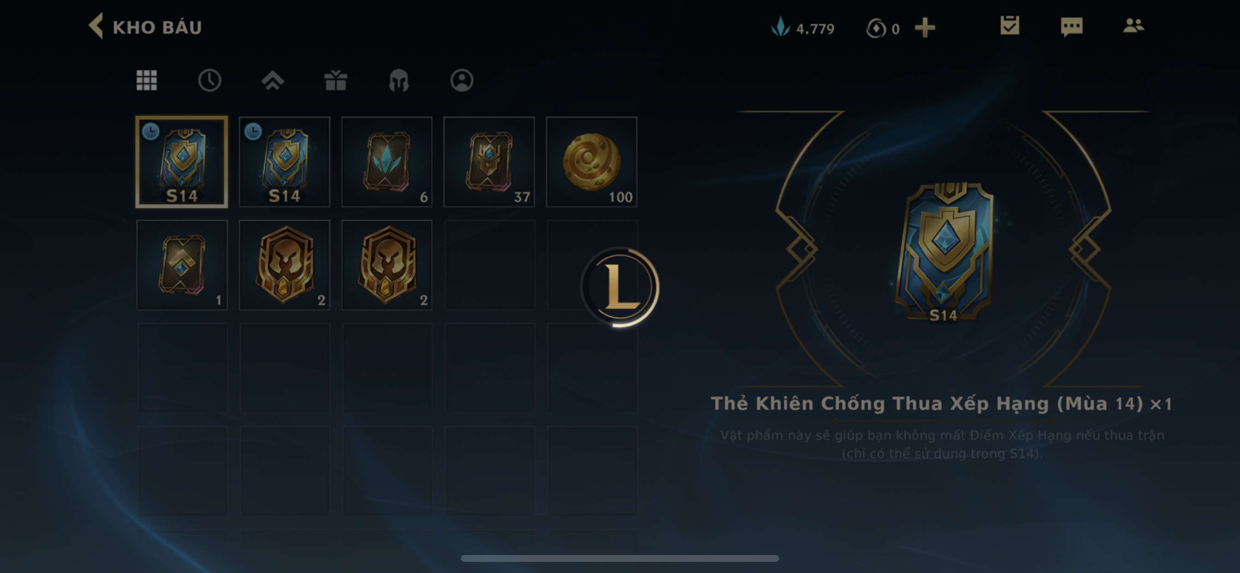The image size is (1240, 573).
Task: Switch to the clock time-limited filter tab
Action: coord(209,80)
